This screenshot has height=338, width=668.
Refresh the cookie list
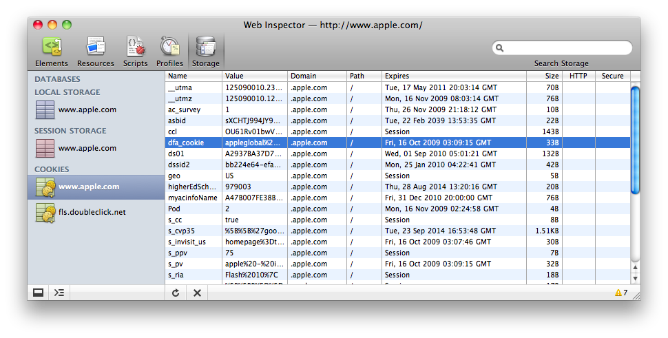click(176, 293)
